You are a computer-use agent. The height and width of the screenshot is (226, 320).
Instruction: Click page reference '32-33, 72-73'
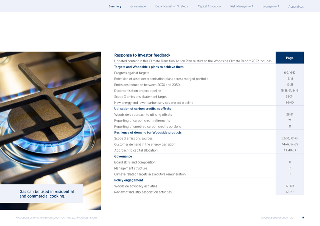click(290, 138)
